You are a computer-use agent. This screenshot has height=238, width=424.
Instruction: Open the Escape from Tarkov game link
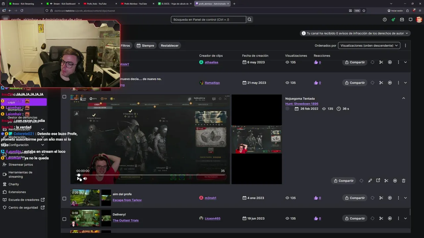click(127, 200)
